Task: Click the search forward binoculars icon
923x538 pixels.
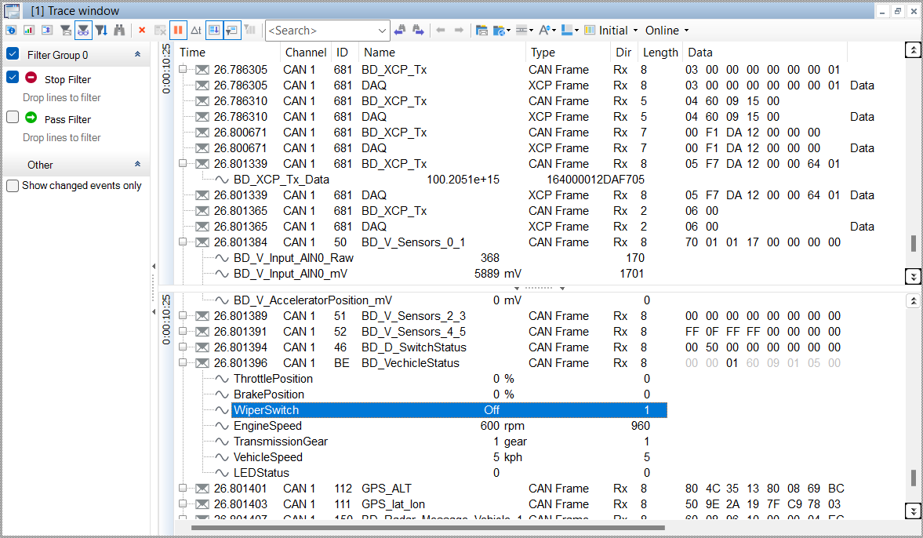Action: (x=419, y=30)
